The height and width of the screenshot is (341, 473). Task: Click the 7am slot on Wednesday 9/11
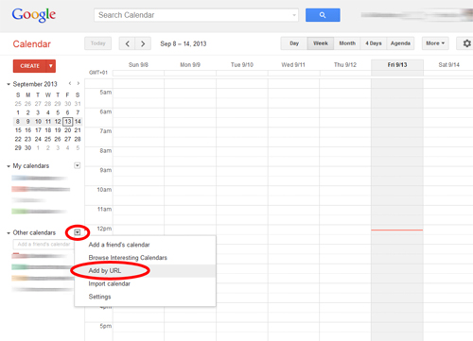click(293, 137)
